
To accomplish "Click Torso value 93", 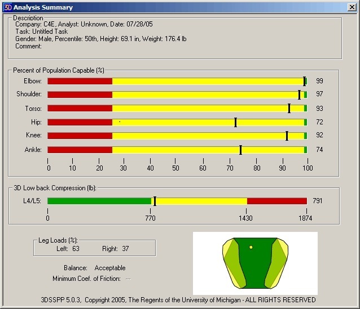I will tap(319, 108).
